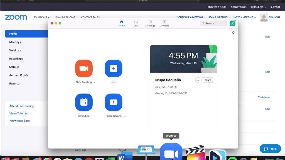Click the Zoom app icon in dock
This screenshot has height=160, width=285.
coord(171,153)
